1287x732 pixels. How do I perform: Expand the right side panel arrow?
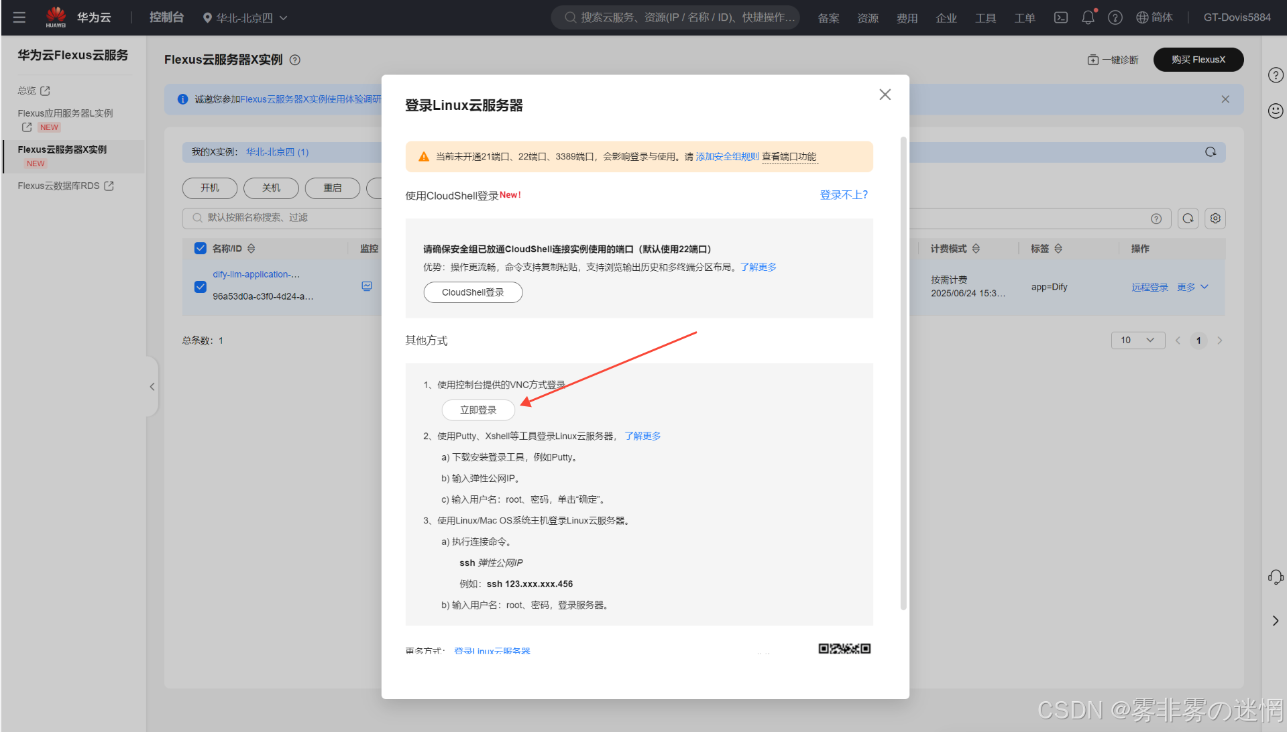click(1275, 621)
